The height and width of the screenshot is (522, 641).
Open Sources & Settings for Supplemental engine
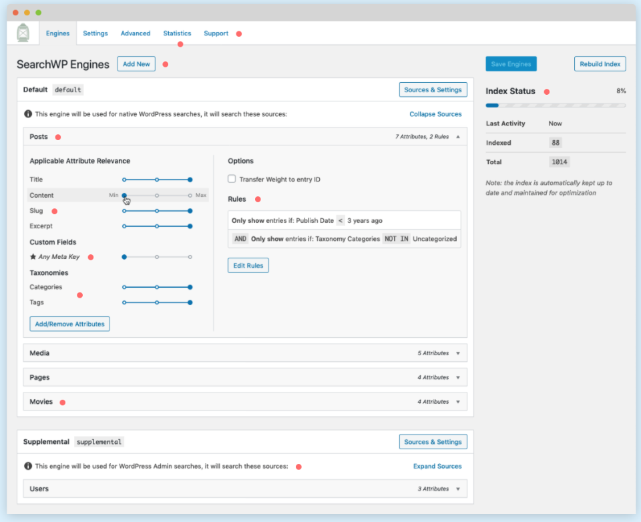pyautogui.click(x=433, y=441)
